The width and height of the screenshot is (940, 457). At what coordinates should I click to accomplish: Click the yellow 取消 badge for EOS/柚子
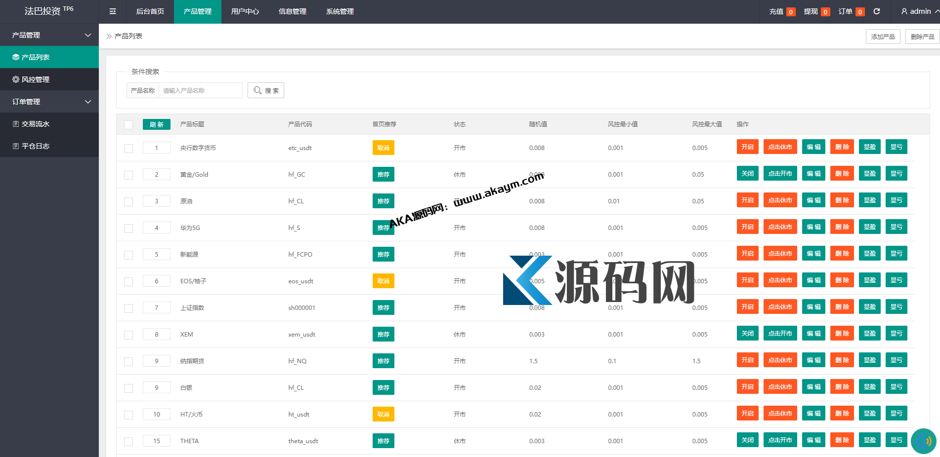(383, 281)
